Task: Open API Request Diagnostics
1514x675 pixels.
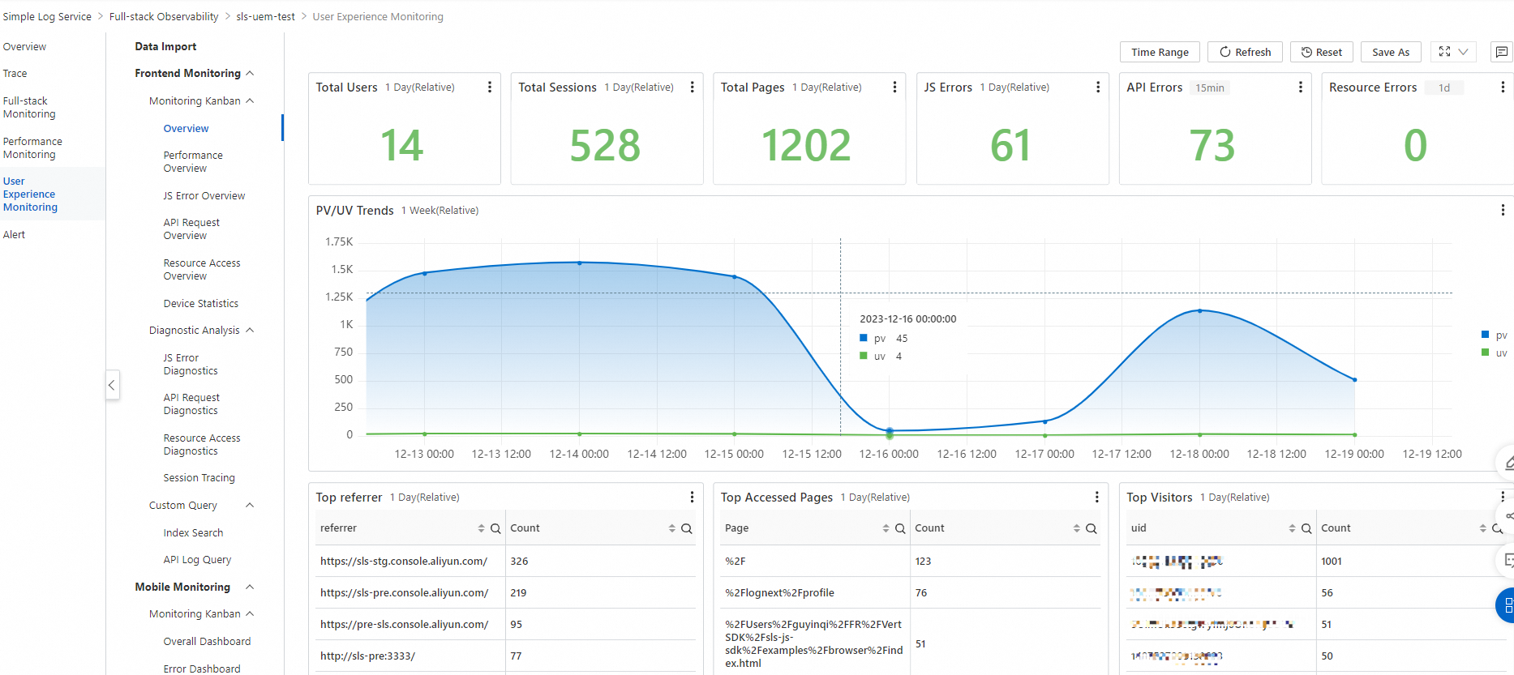Action: click(x=191, y=404)
